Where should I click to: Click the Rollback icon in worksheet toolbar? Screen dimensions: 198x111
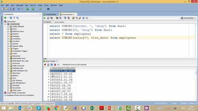68,18
